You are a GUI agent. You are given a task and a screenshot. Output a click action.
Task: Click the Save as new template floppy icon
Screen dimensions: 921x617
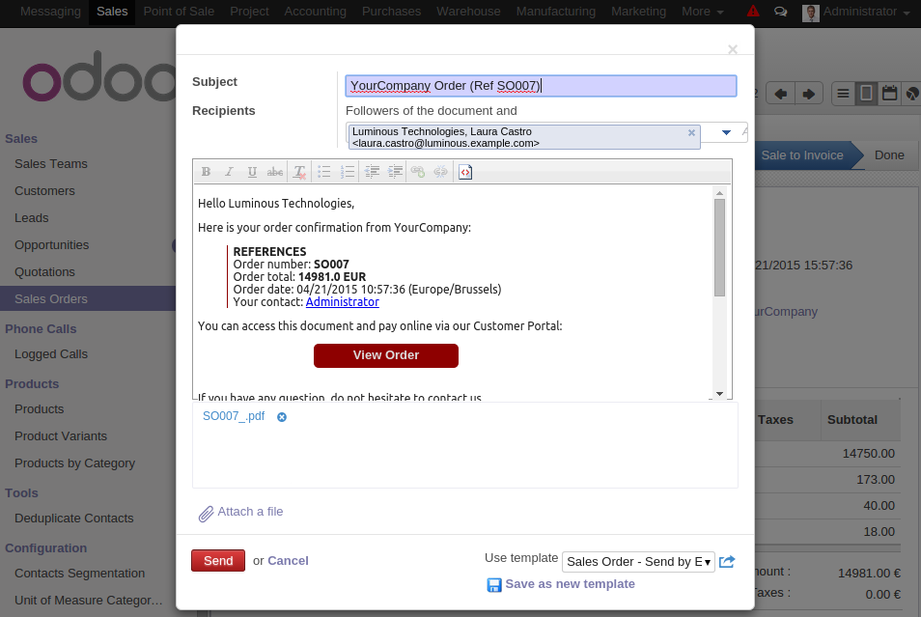tap(494, 585)
